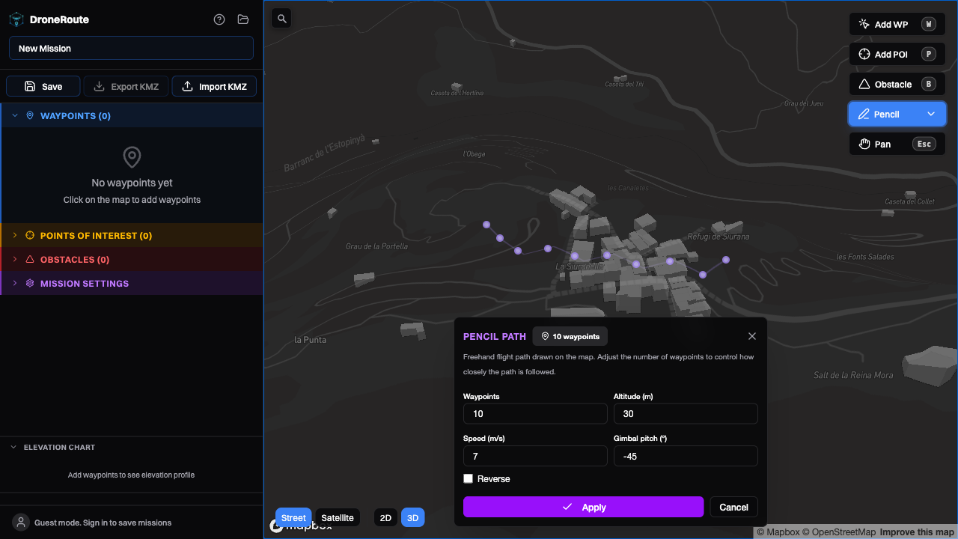Viewport: 958px width, 539px height.
Task: Expand the Mission Settings section
Action: pyautogui.click(x=132, y=284)
